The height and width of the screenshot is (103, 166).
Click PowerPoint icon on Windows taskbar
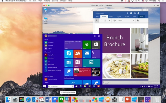(98, 86)
